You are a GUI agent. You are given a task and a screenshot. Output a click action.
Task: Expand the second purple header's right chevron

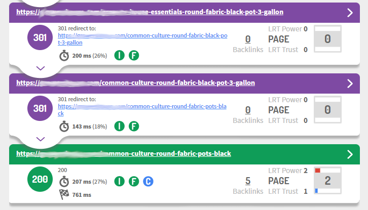point(350,83)
